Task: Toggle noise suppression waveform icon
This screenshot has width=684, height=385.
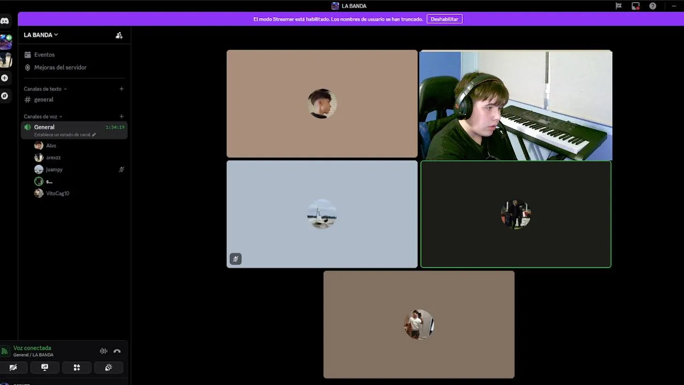Action: (104, 351)
